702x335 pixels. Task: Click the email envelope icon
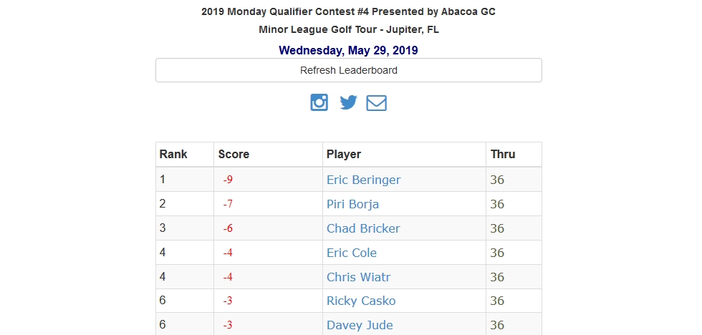pos(377,103)
